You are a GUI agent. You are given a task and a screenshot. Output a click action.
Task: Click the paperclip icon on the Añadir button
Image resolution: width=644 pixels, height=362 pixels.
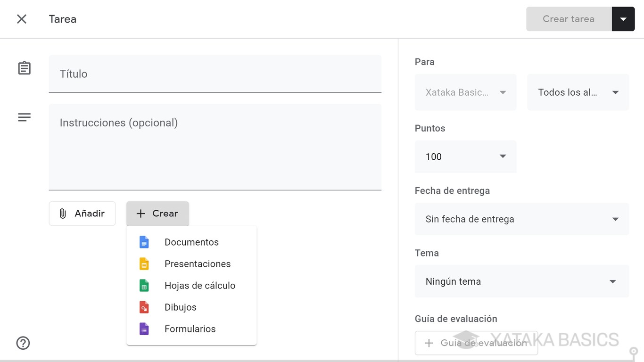tap(63, 214)
